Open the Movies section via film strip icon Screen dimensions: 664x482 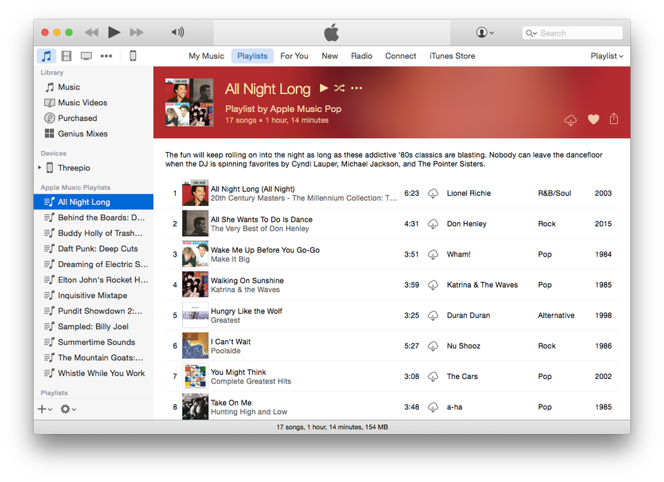[66, 56]
